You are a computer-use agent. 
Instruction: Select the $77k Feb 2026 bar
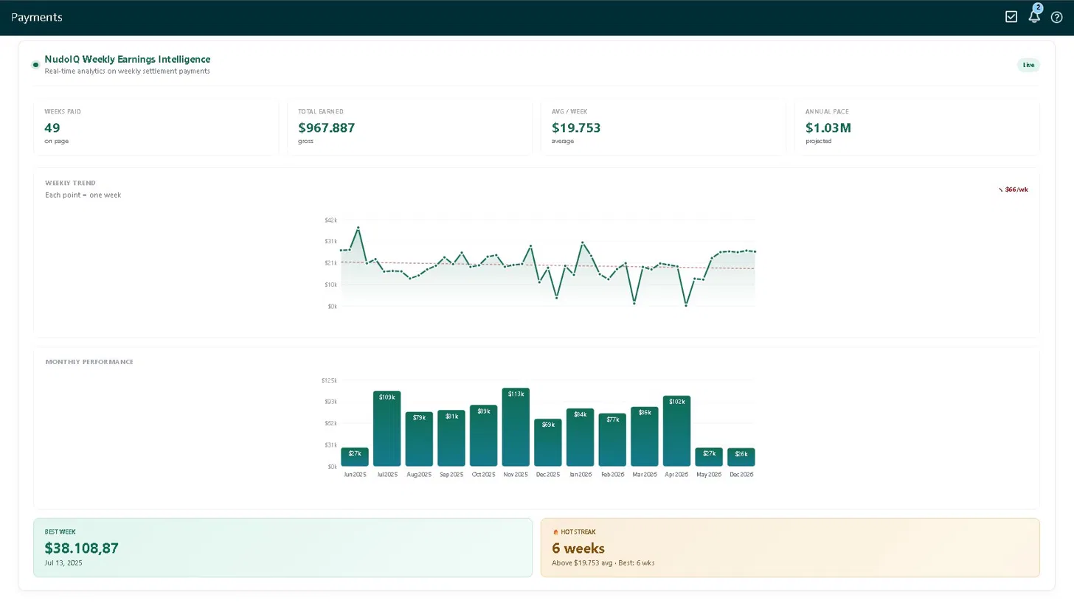(612, 440)
